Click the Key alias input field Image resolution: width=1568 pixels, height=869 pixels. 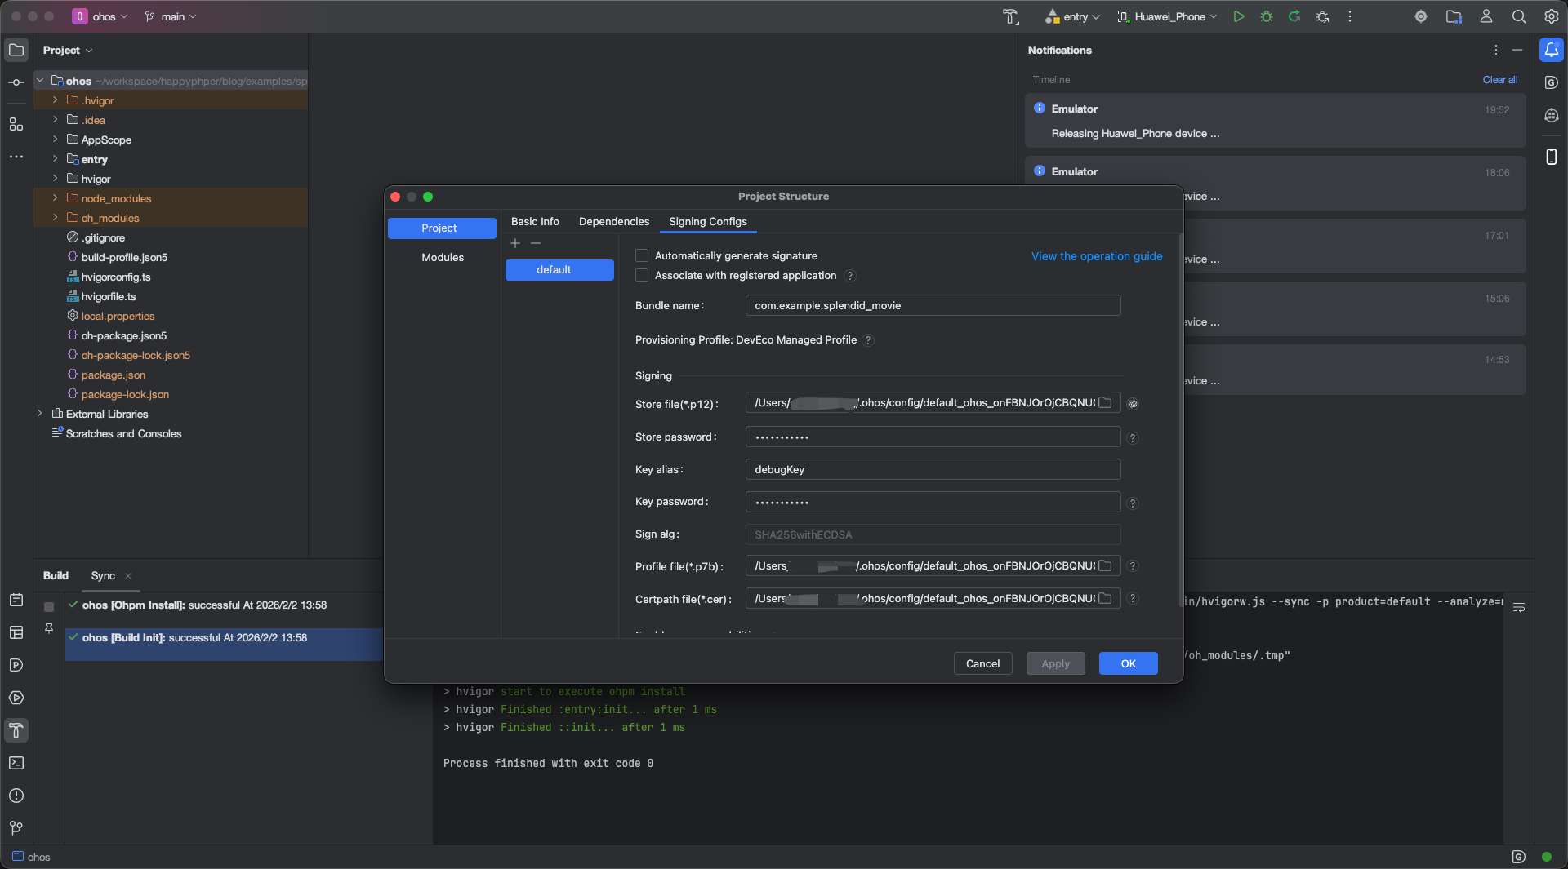tap(932, 469)
